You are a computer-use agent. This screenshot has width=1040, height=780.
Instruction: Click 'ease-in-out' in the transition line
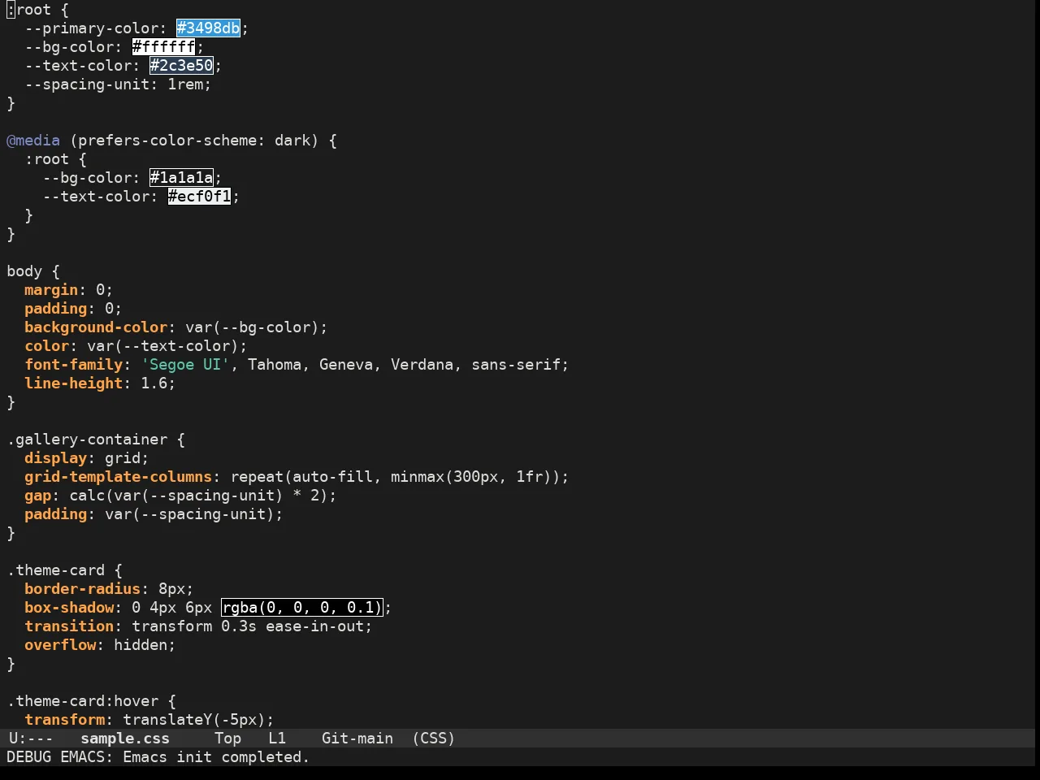[x=314, y=626]
